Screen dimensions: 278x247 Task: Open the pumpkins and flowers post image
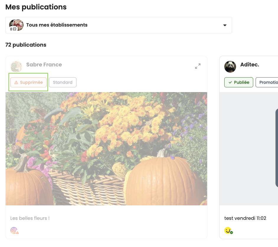click(x=106, y=148)
